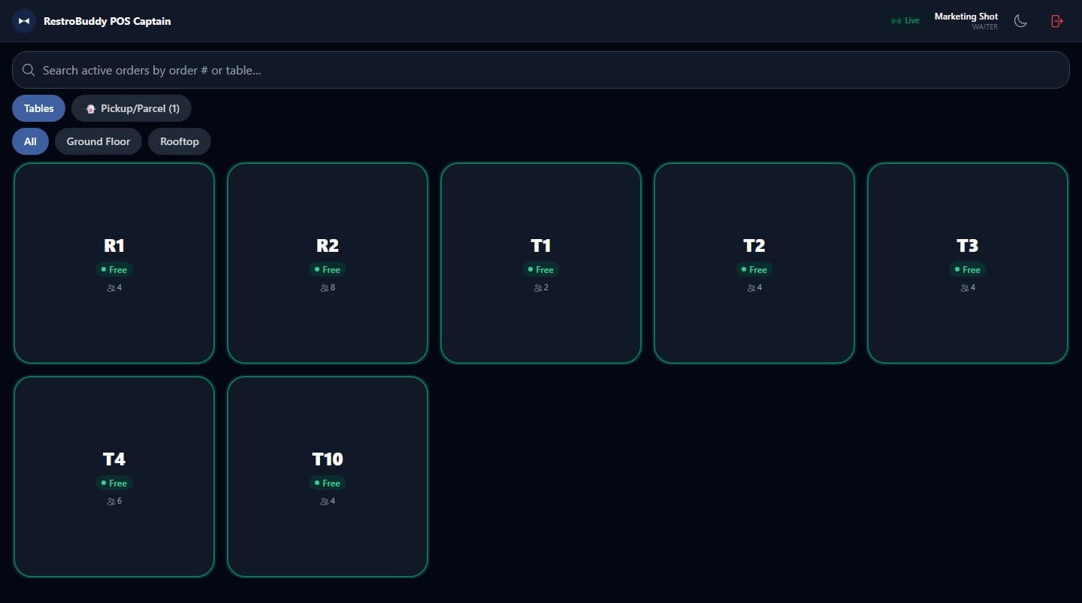This screenshot has width=1082, height=603.
Task: Filter tables by Ground Floor
Action: (98, 141)
